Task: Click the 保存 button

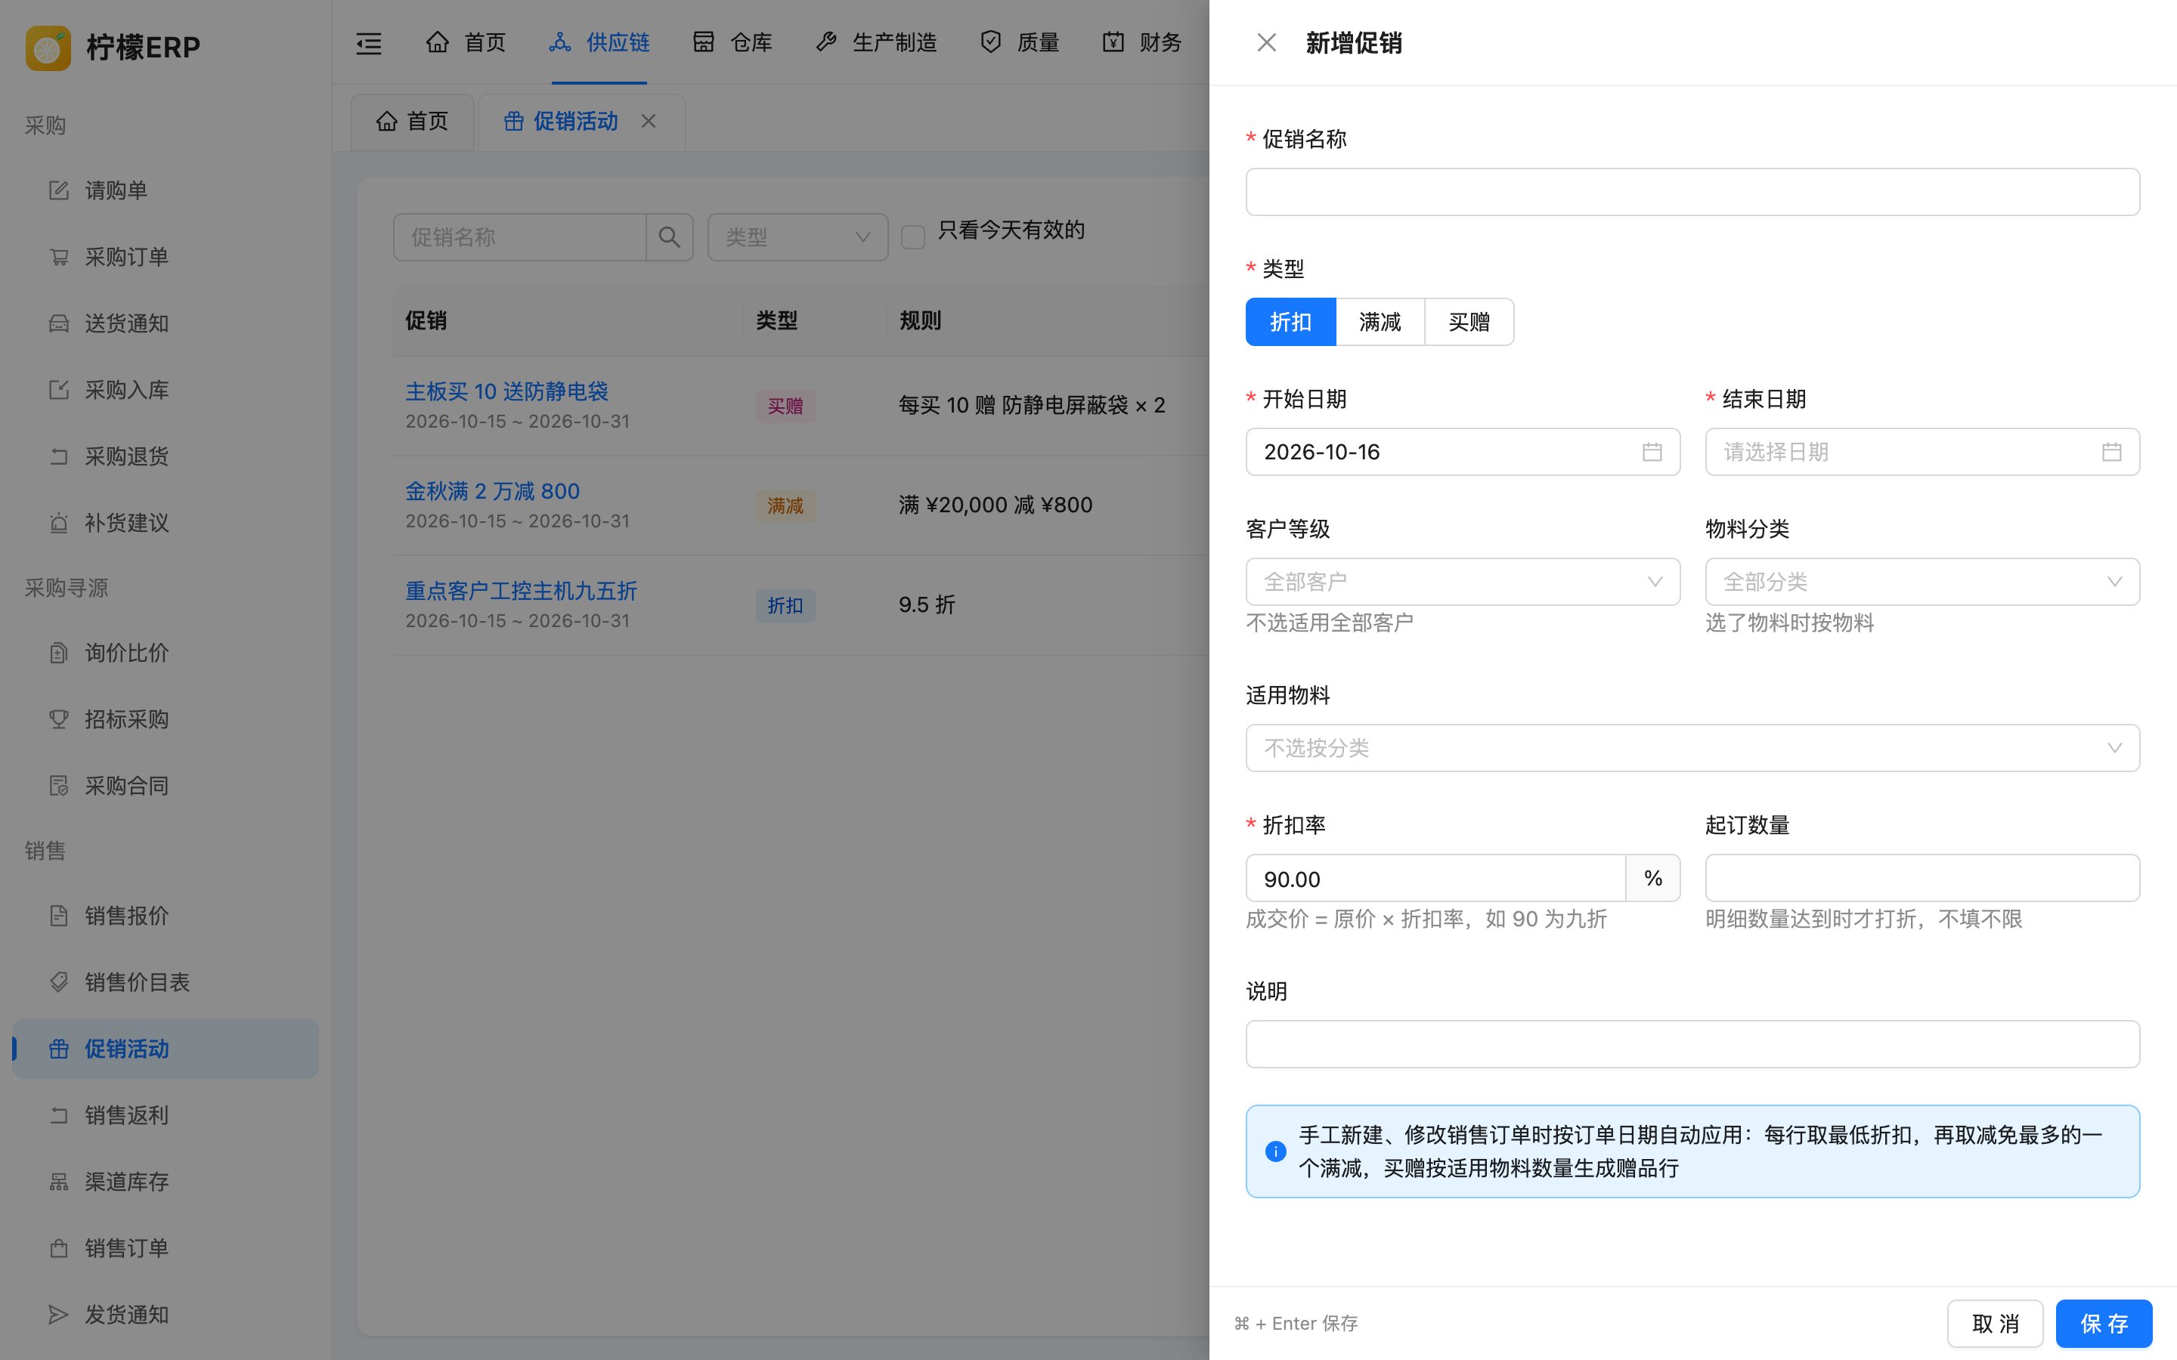Action: pyautogui.click(x=2103, y=1323)
